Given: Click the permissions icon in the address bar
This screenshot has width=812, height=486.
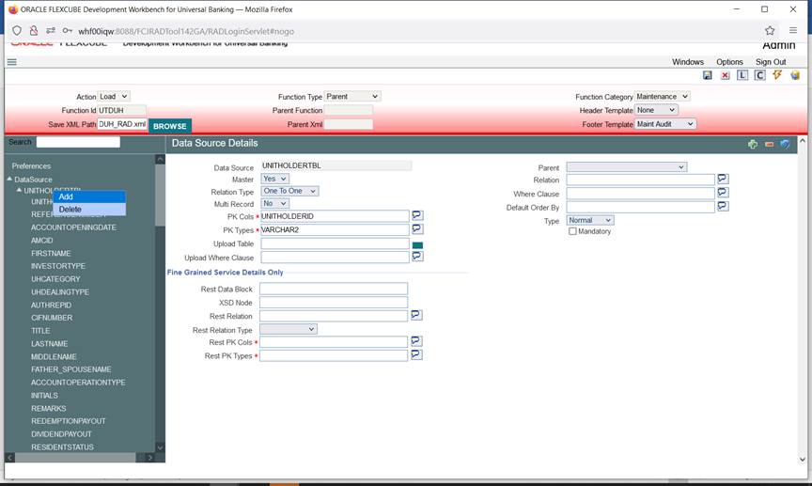Looking at the screenshot, I should 51,31.
